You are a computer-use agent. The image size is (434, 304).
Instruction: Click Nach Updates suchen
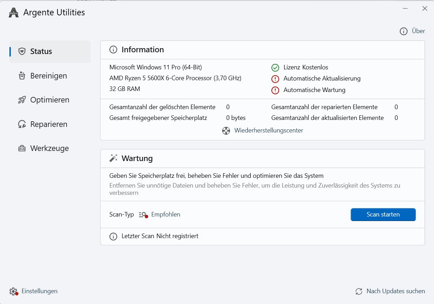pyautogui.click(x=395, y=291)
